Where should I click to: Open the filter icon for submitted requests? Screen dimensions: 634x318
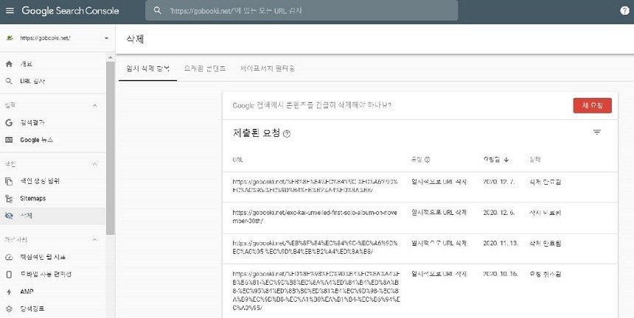tap(597, 132)
